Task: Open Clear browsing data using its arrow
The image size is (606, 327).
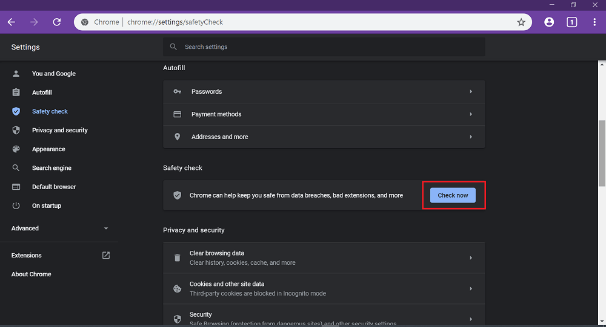Action: point(471,258)
